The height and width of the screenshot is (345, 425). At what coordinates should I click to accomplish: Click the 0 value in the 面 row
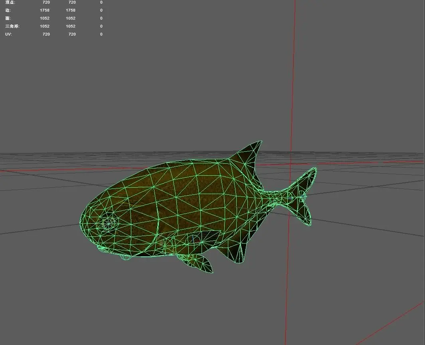point(101,18)
